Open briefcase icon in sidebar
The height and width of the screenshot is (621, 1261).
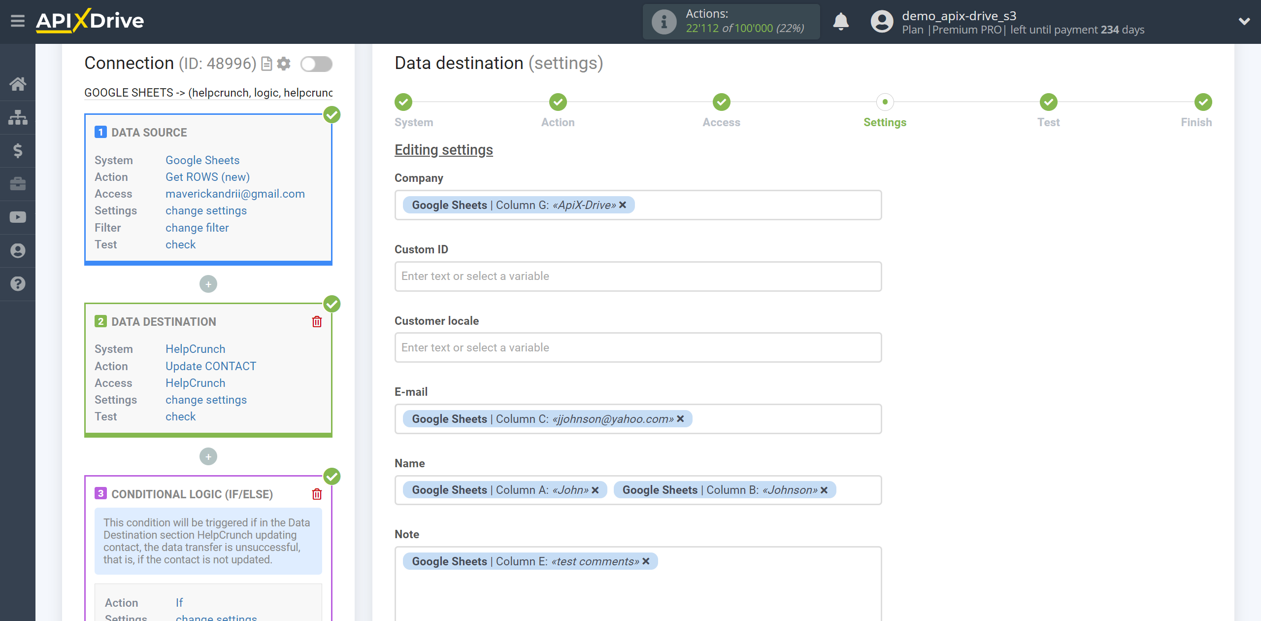[18, 184]
